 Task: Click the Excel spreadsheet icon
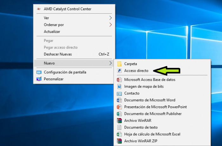(119, 134)
